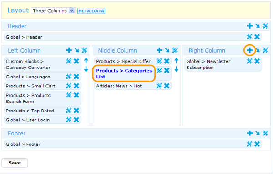Remove the Global > Footer block
This screenshot has width=273, height=174.
257,144
